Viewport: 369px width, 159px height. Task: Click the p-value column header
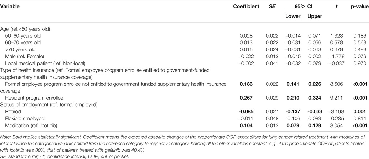359,7
